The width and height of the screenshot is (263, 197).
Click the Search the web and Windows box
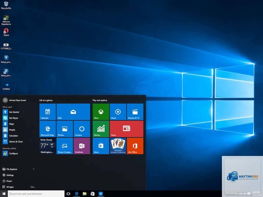(36, 194)
